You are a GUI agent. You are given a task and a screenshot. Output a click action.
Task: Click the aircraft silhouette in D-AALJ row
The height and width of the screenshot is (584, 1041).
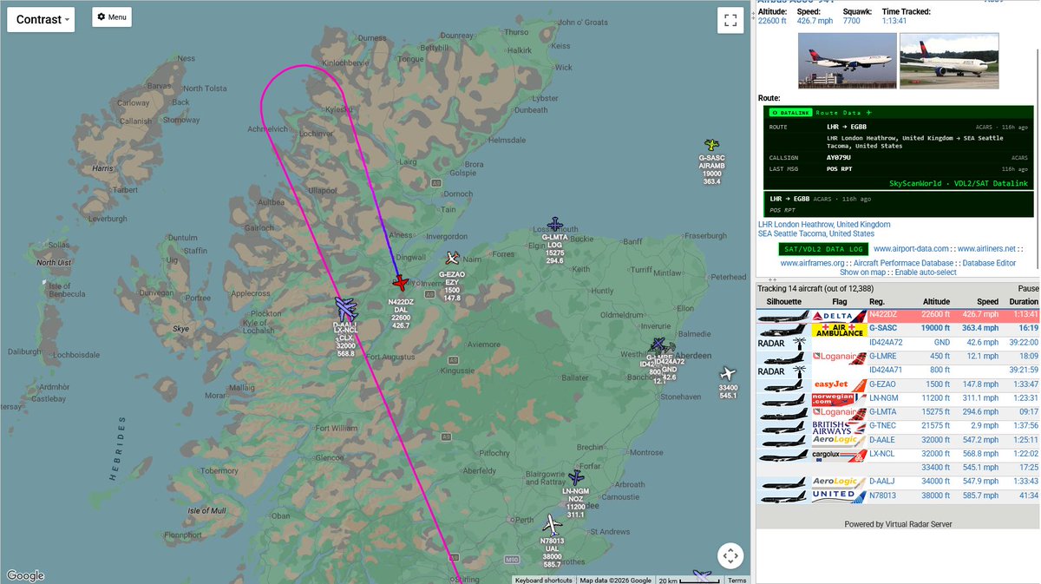[x=783, y=482]
